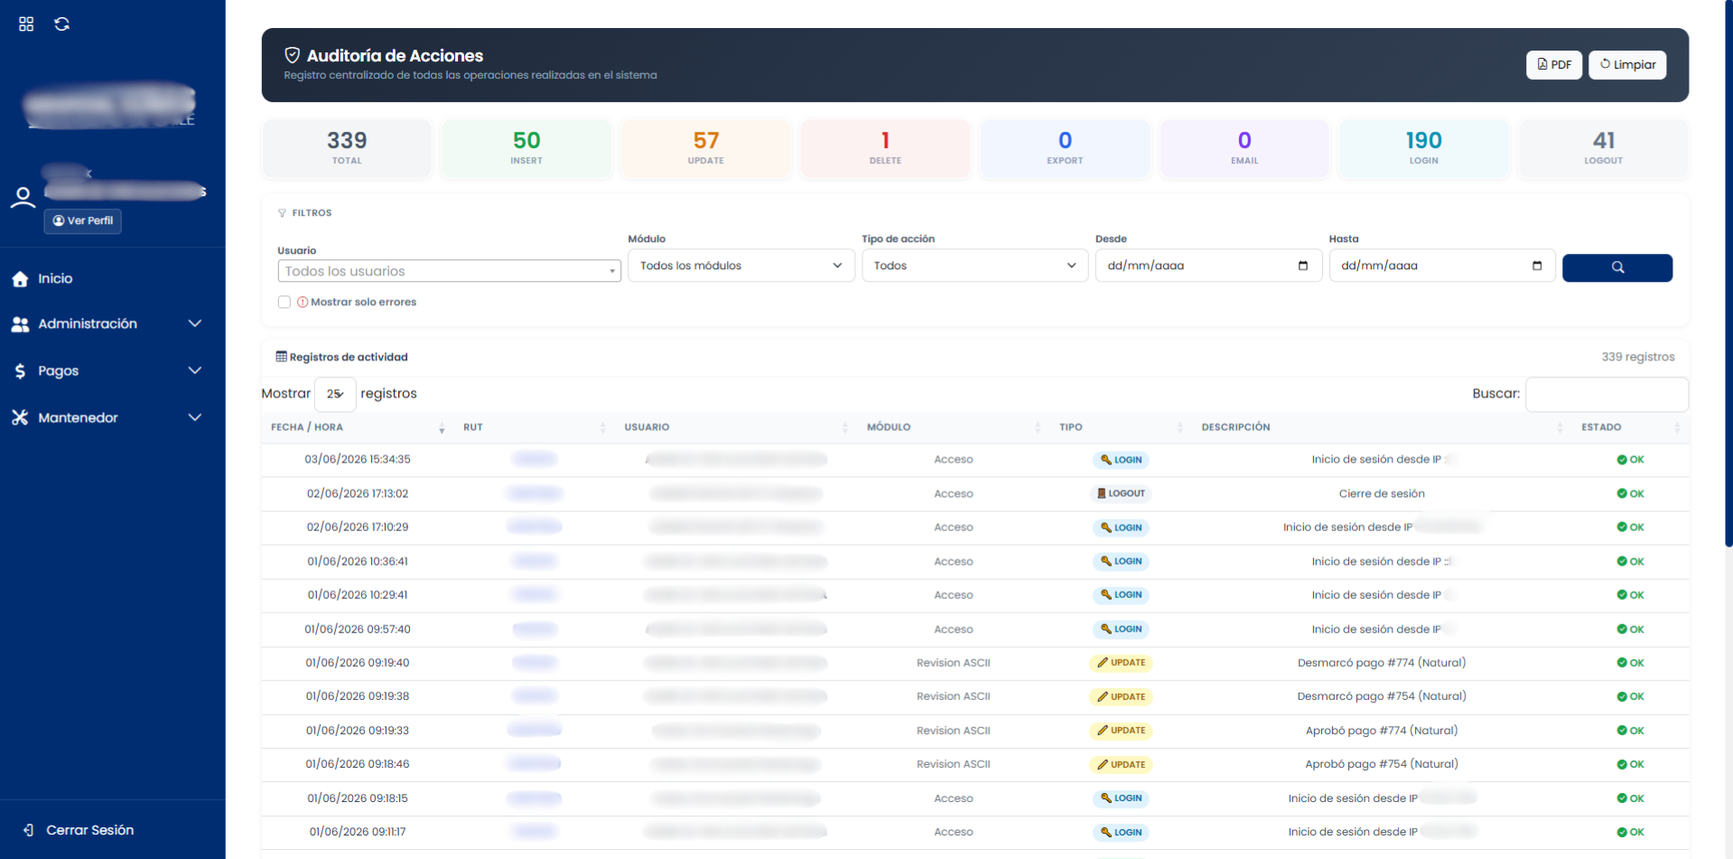
Task: Open the Tipo de acción dropdown
Action: click(x=974, y=266)
